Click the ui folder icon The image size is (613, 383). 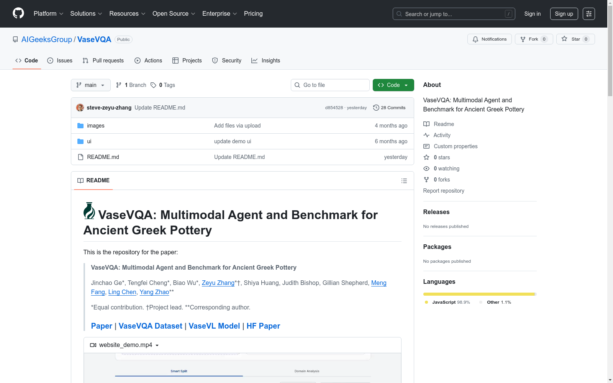(x=80, y=141)
